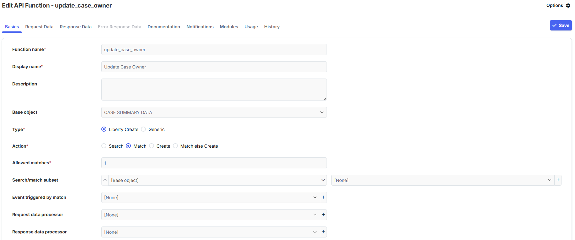
Task: Focus the Allowed matches field
Action: pos(214,163)
